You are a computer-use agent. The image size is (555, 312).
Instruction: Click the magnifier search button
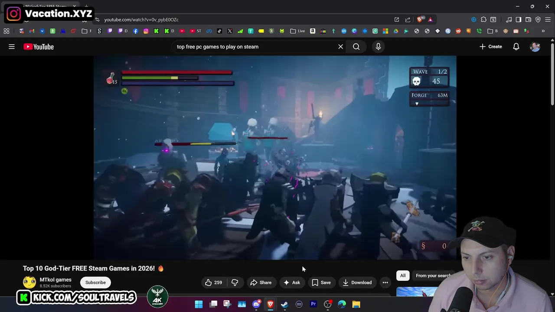coord(356,47)
